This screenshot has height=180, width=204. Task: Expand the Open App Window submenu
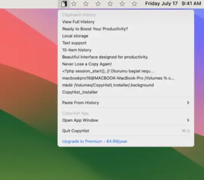tap(126, 120)
